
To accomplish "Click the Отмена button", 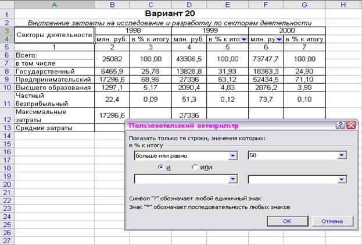I will 332,221.
